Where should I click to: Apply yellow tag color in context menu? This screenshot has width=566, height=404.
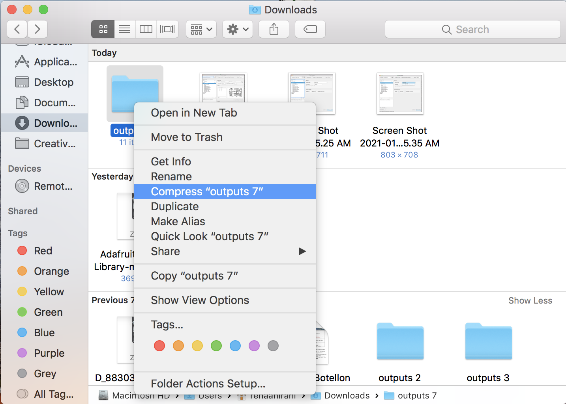[197, 346]
